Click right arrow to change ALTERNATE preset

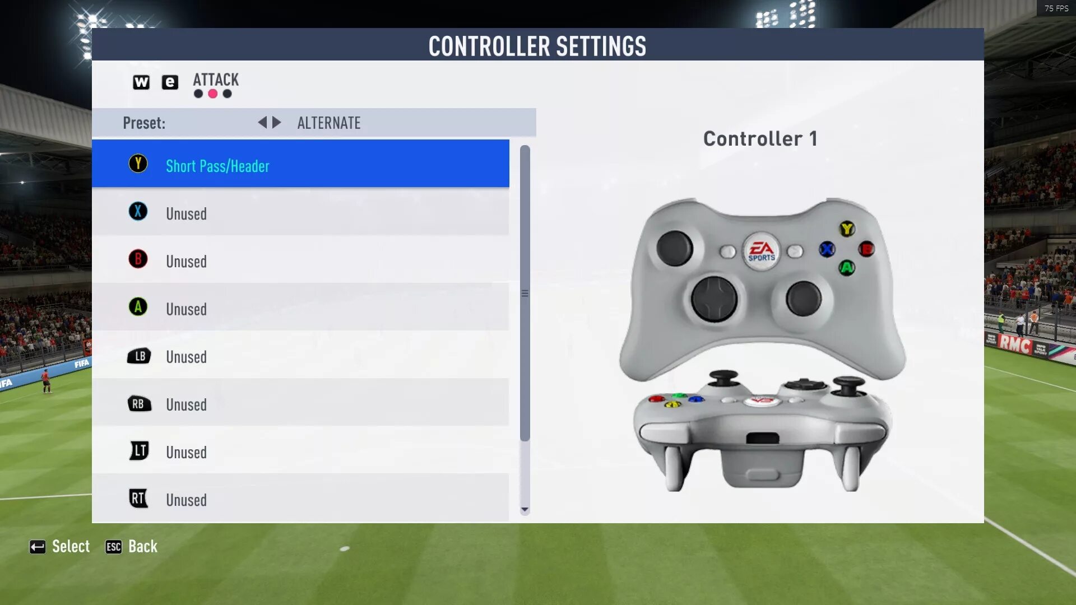277,123
